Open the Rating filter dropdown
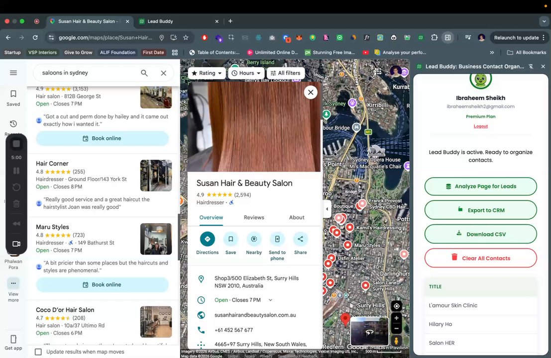551x358 pixels. click(x=207, y=73)
